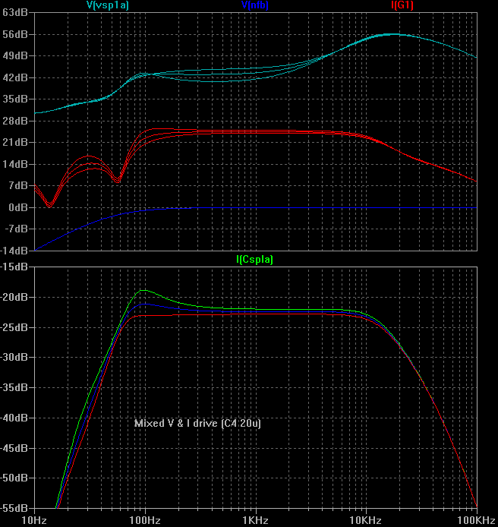Click the -50dB axis label

pyautogui.click(x=14, y=478)
